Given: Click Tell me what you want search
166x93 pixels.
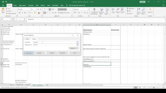Looking at the screenshot, I should [77, 5].
